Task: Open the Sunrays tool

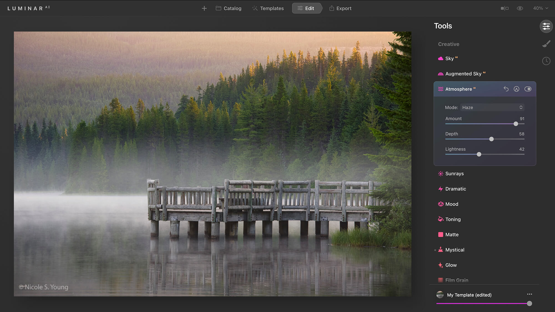Action: click(x=454, y=174)
